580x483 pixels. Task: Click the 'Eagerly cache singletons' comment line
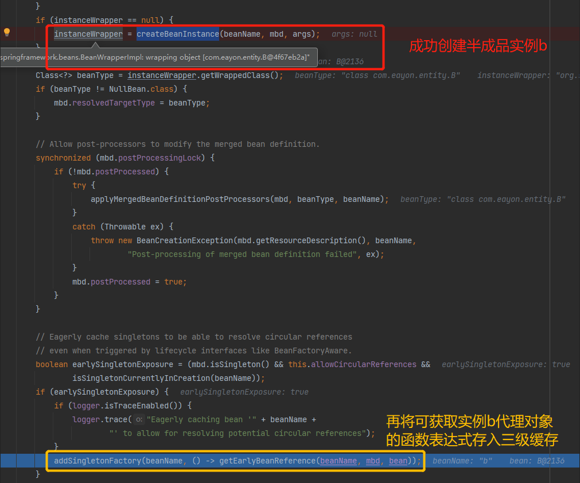(194, 337)
